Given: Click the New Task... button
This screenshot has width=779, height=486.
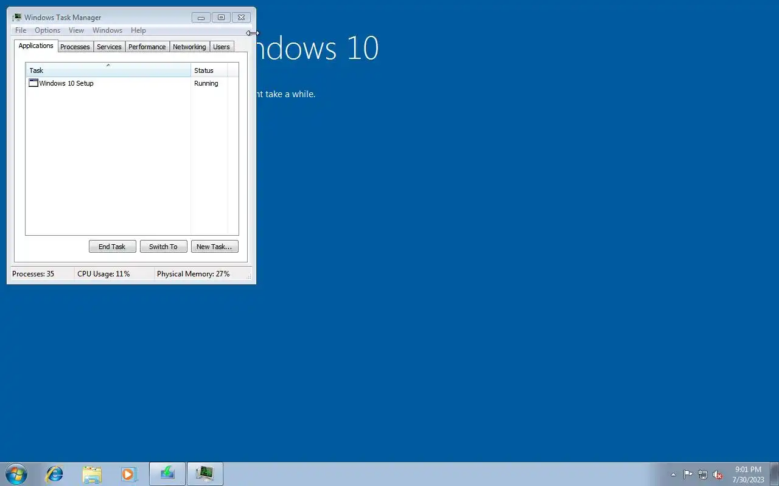Looking at the screenshot, I should [x=214, y=247].
